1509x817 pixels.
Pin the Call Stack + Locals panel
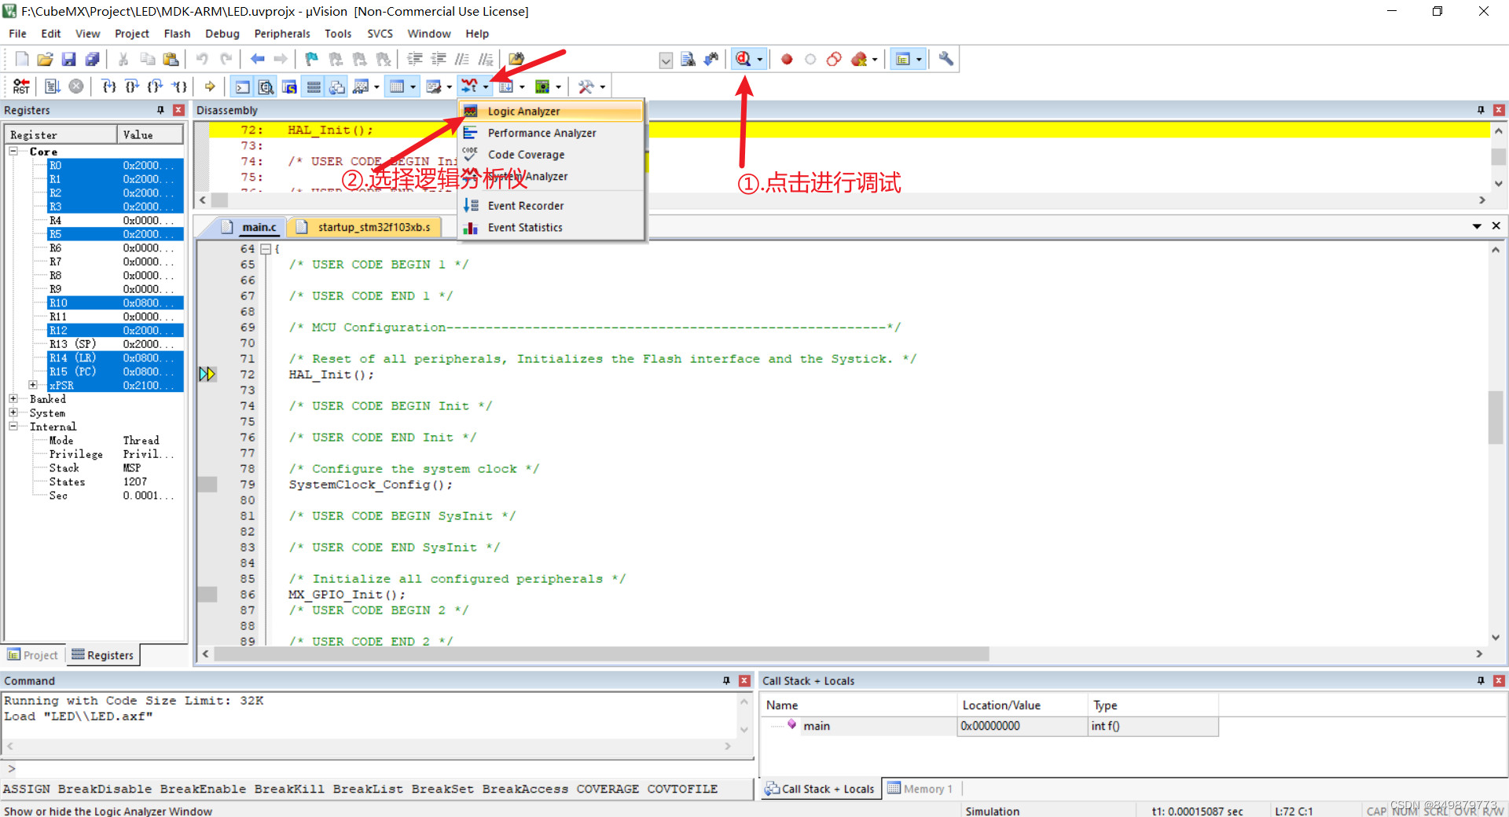pyautogui.click(x=1481, y=680)
